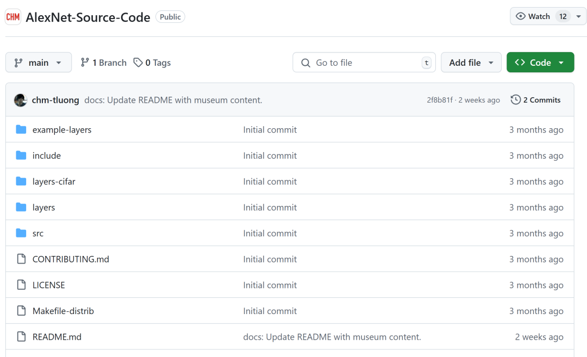
Task: Click the layers-cifar folder icon
Action: [x=21, y=181]
